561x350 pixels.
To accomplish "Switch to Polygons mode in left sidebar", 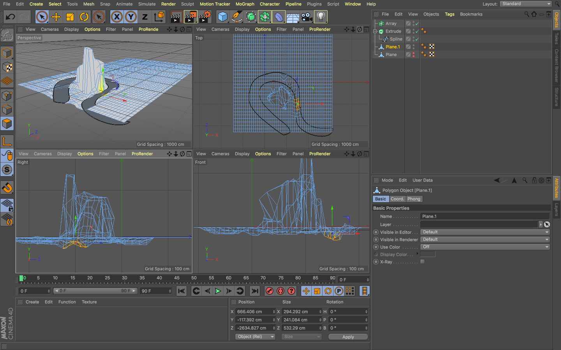I will [7, 124].
